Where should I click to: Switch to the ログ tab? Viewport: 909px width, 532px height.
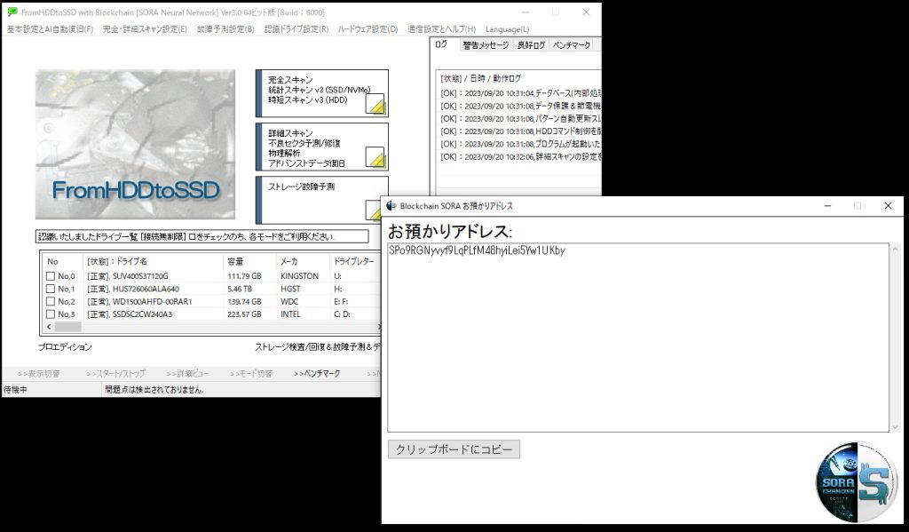(442, 44)
